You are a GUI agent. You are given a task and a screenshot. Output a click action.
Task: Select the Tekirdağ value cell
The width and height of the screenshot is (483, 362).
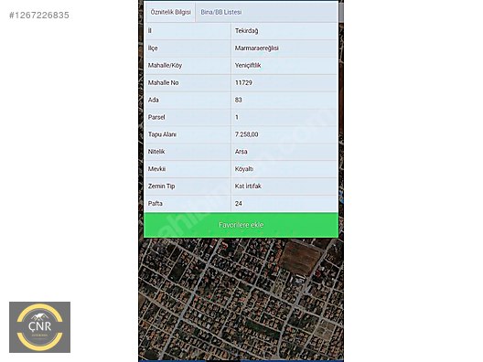[284, 31]
